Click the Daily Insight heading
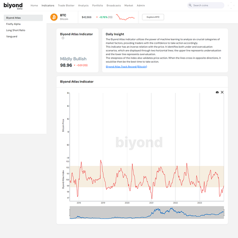The width and height of the screenshot is (238, 238). (x=115, y=34)
